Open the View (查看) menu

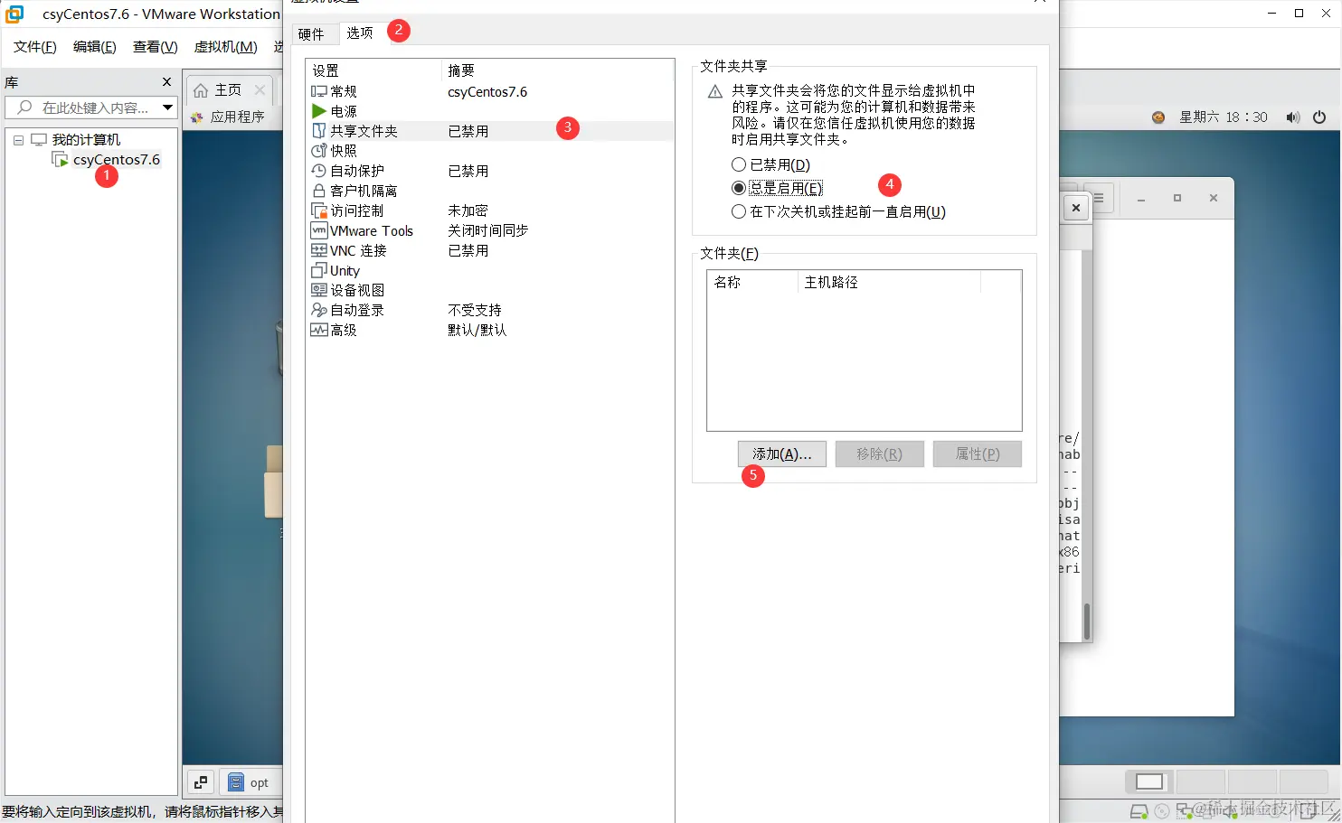[x=156, y=47]
